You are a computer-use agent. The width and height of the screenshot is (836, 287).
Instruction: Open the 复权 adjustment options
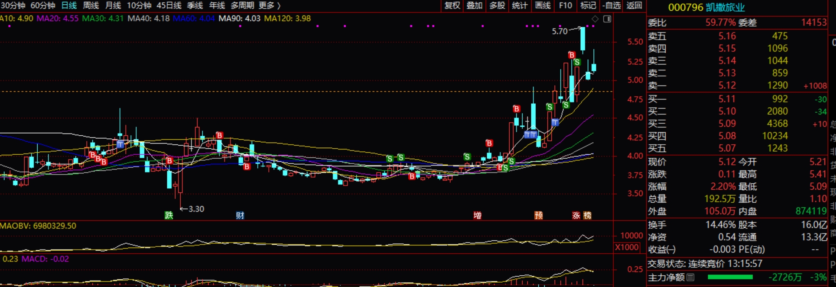click(452, 6)
